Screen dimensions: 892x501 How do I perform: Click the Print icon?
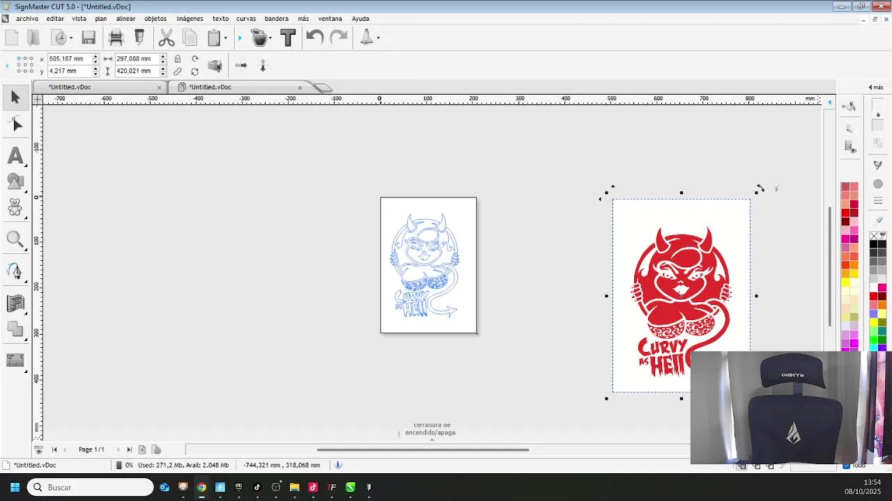(116, 38)
